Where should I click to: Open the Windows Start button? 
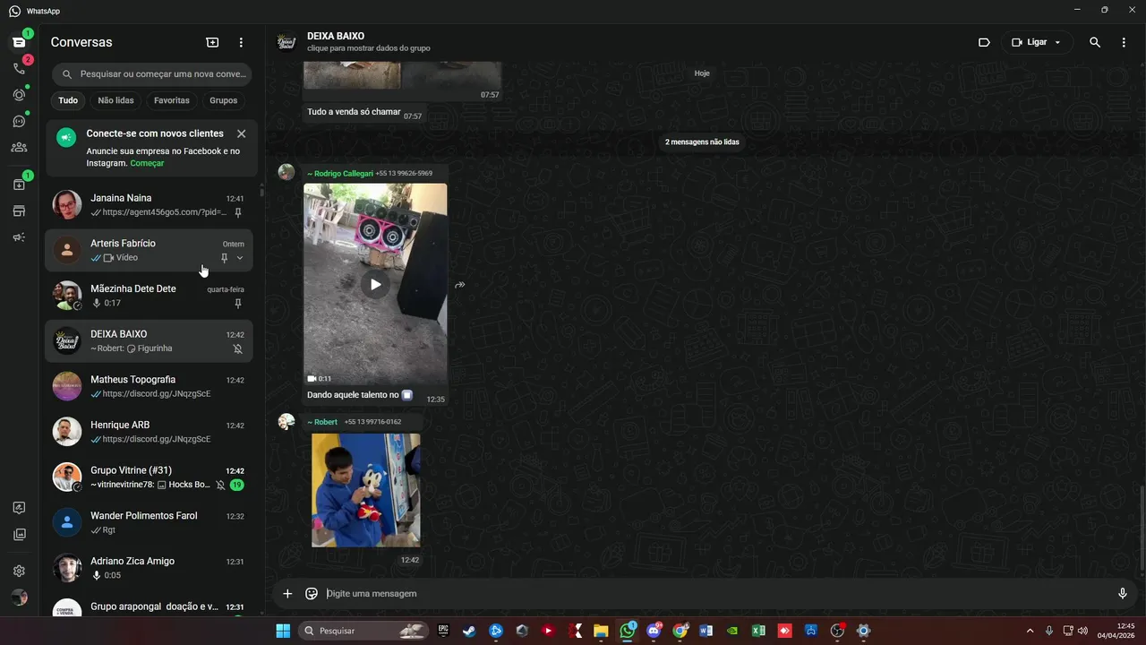tap(283, 631)
